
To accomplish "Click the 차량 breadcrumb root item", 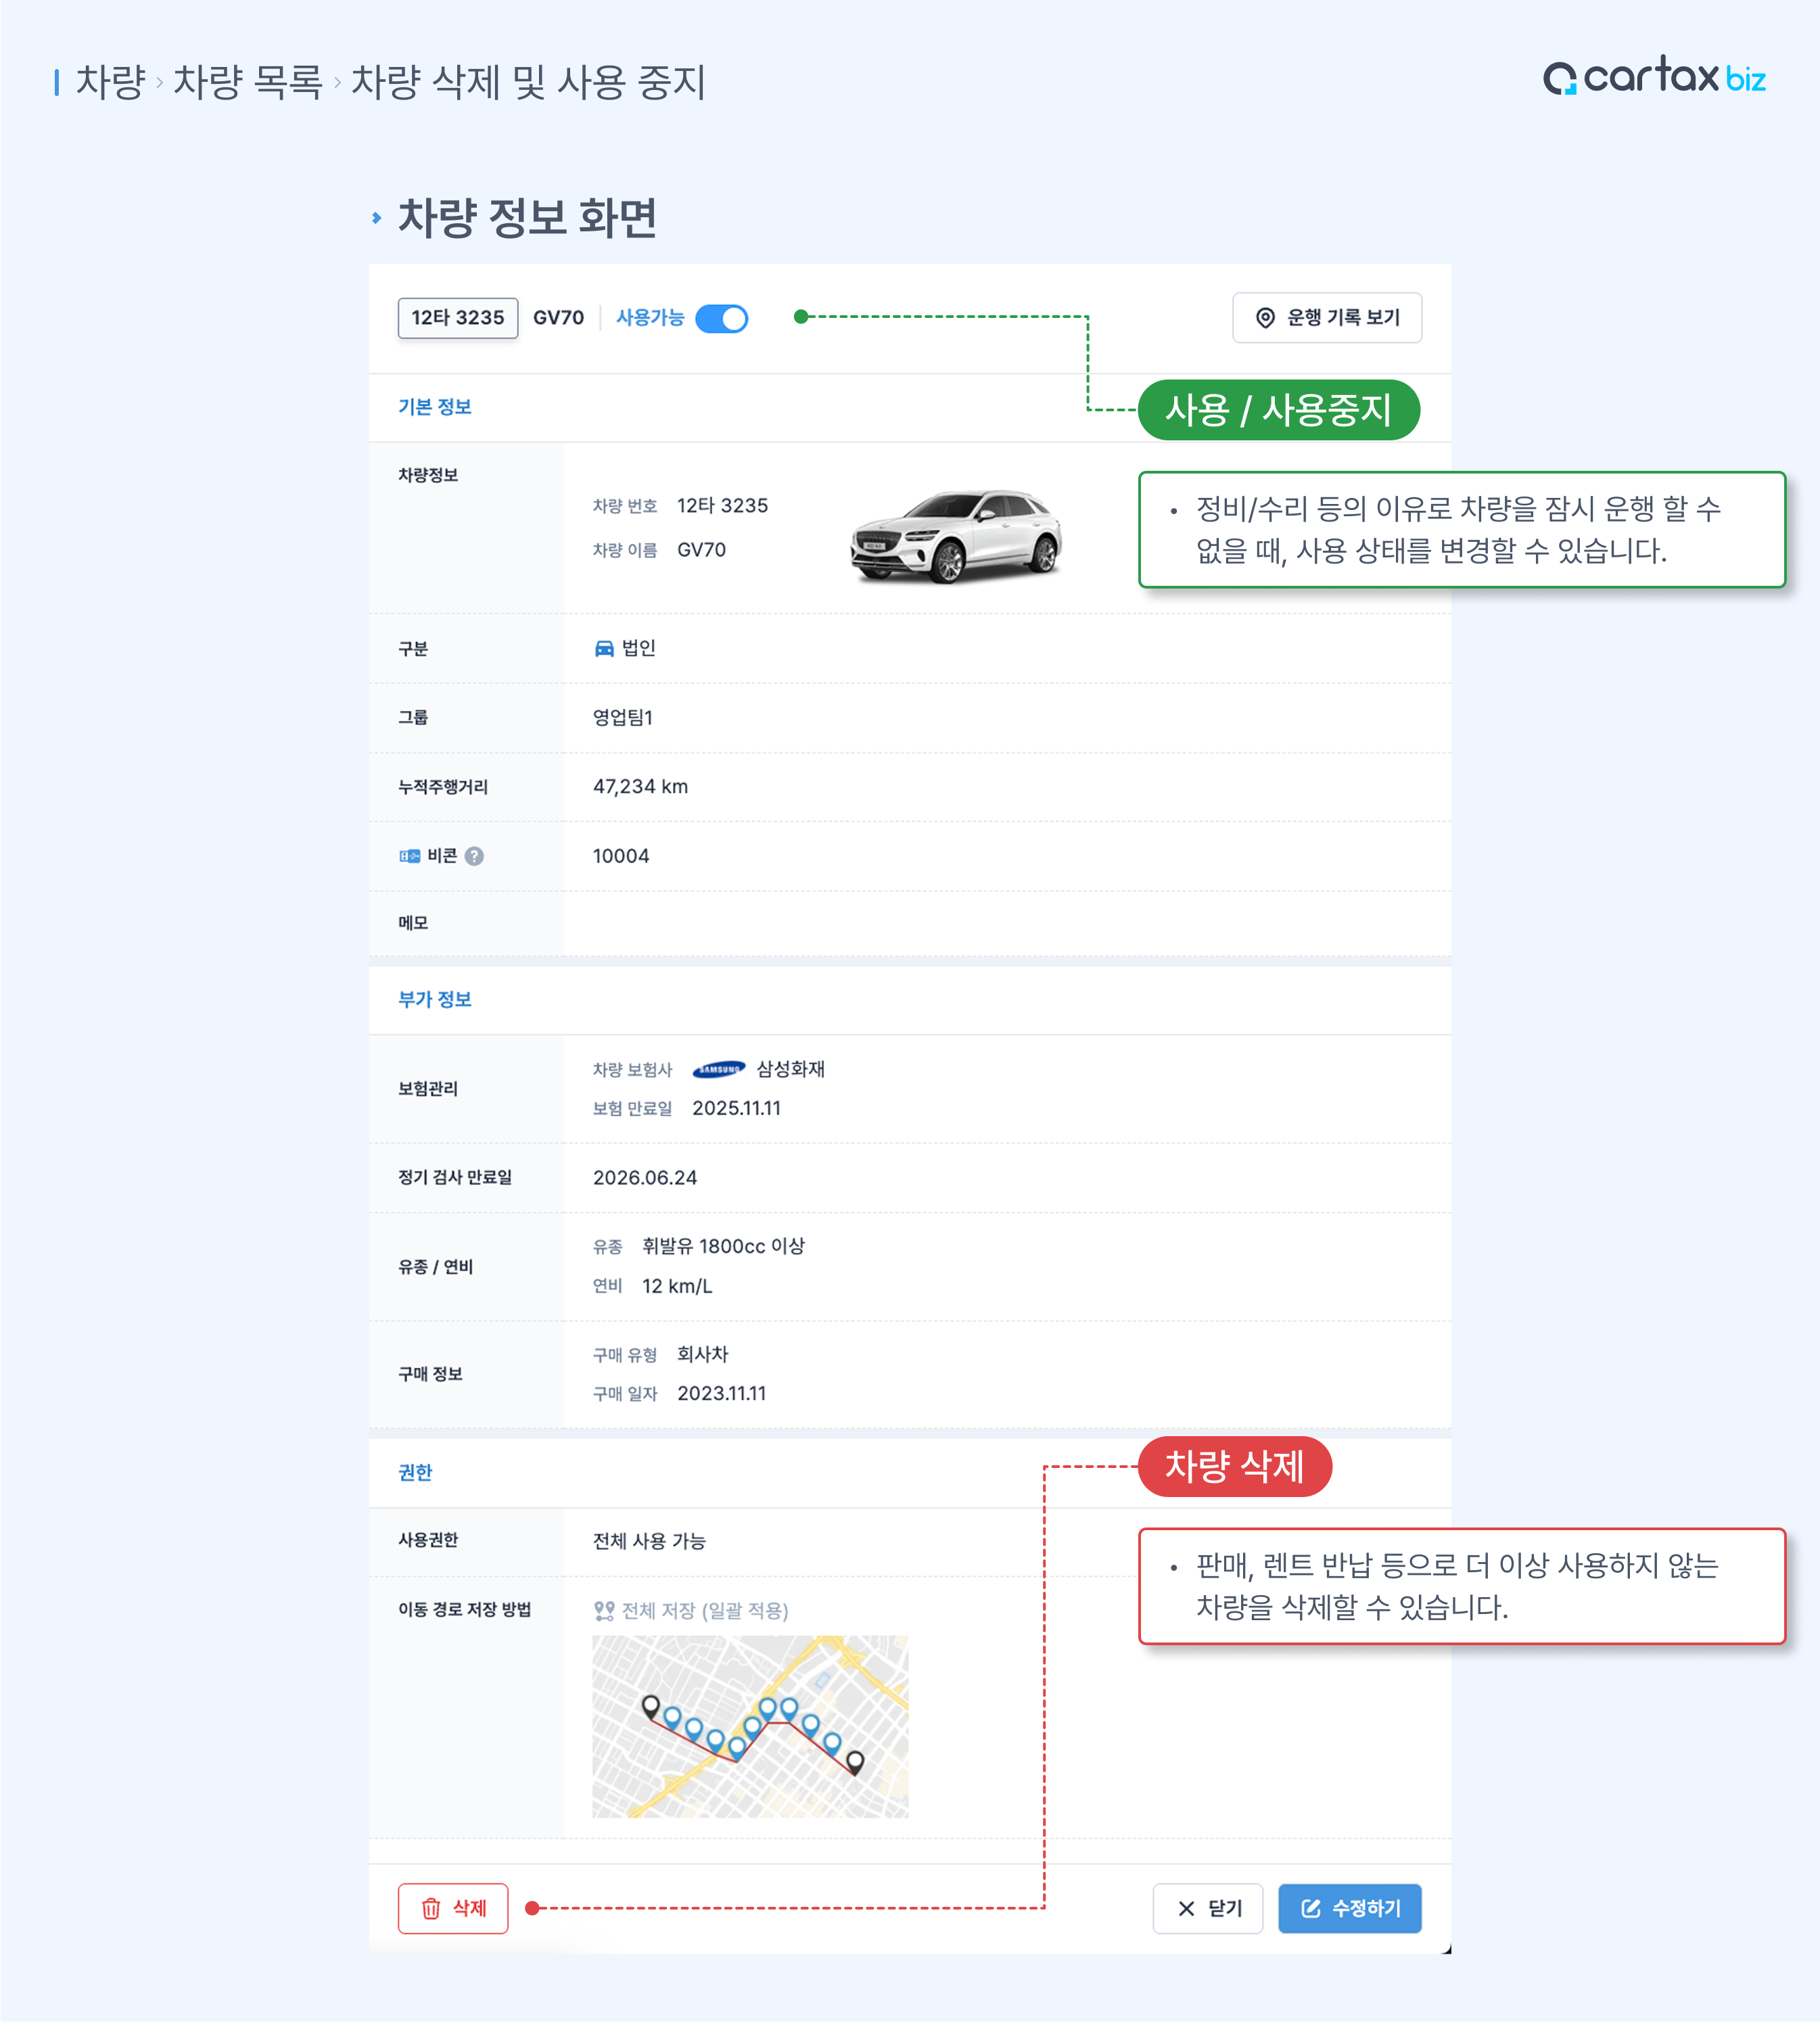I will [x=110, y=82].
